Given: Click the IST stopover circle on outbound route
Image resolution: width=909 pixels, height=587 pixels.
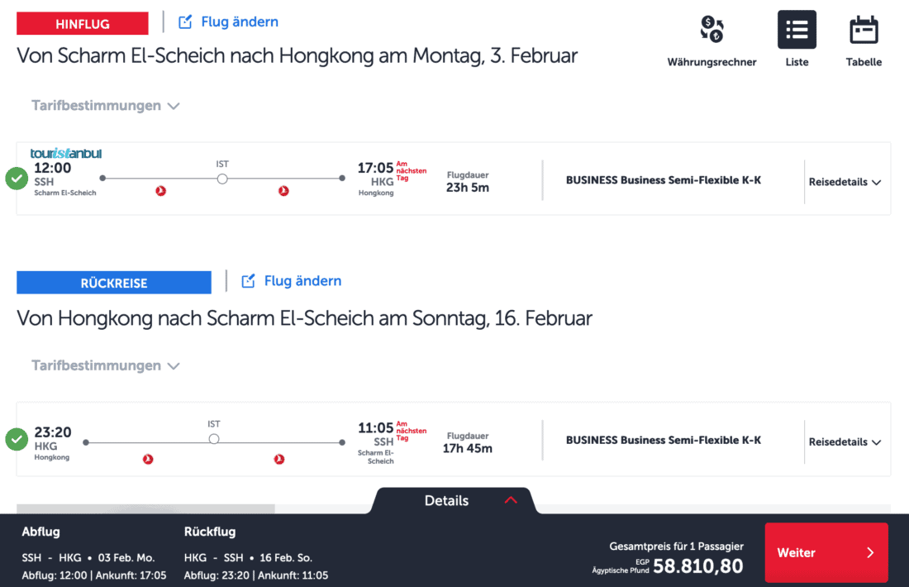Looking at the screenshot, I should pyautogui.click(x=222, y=178).
